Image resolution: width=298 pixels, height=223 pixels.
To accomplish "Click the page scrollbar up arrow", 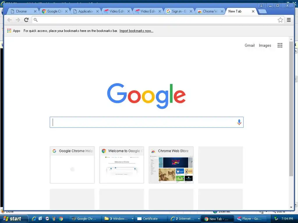I will (x=291, y=39).
